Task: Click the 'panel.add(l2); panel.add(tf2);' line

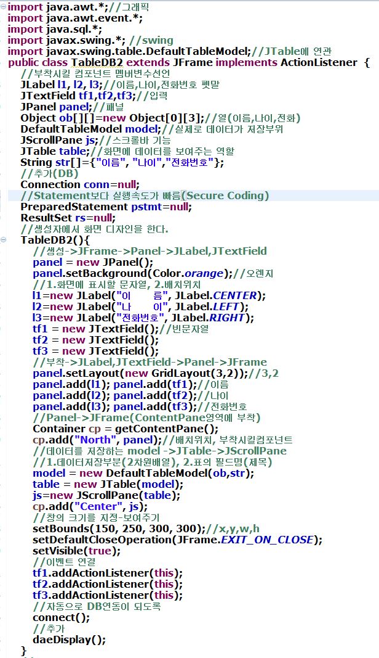Action: (x=130, y=395)
